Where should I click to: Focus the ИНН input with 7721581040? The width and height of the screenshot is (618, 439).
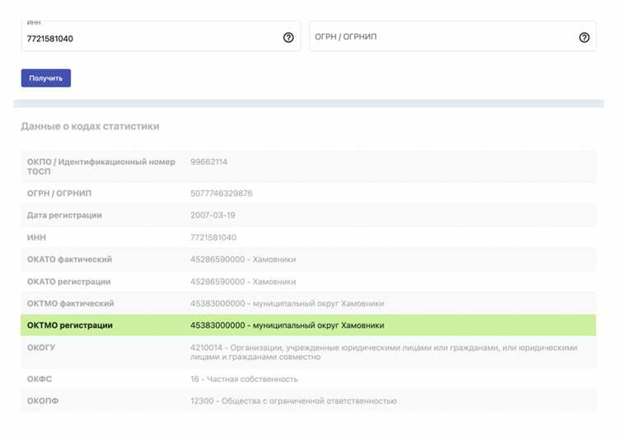tap(148, 38)
